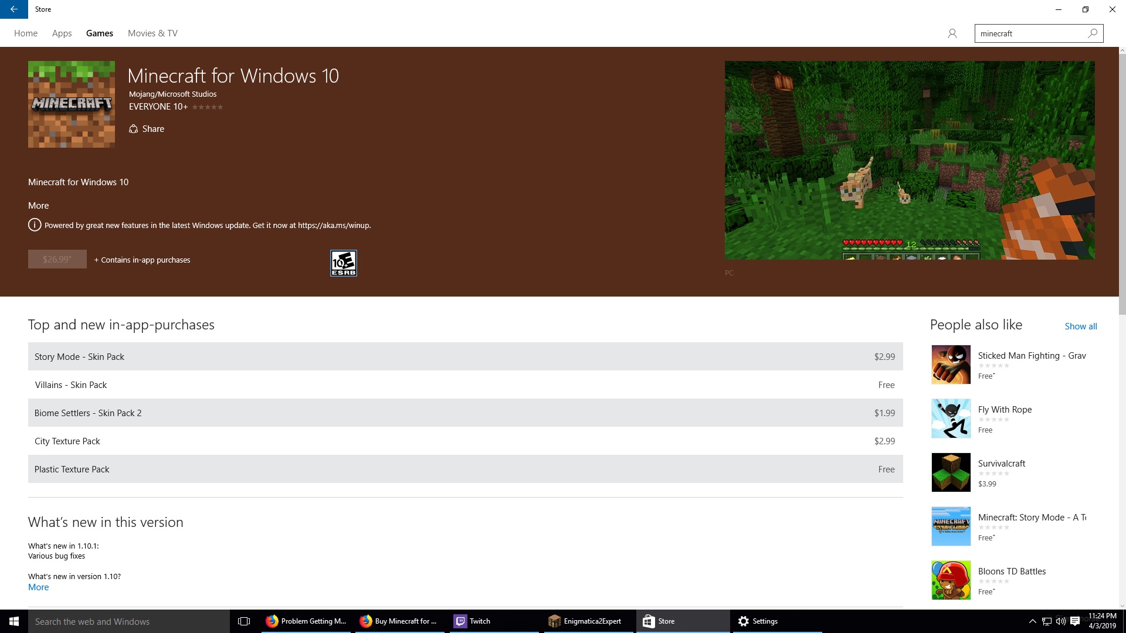The height and width of the screenshot is (633, 1126).
Task: Select Story Mode - Skin Pack row
Action: click(465, 356)
